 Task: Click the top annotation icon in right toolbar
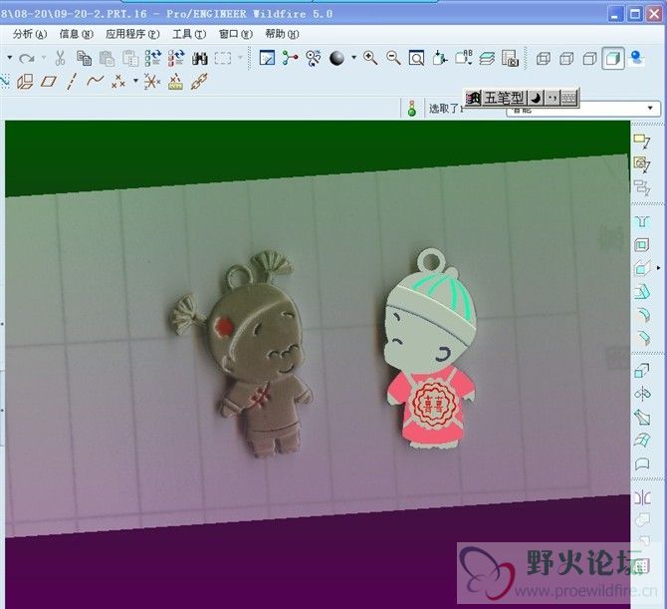642,141
